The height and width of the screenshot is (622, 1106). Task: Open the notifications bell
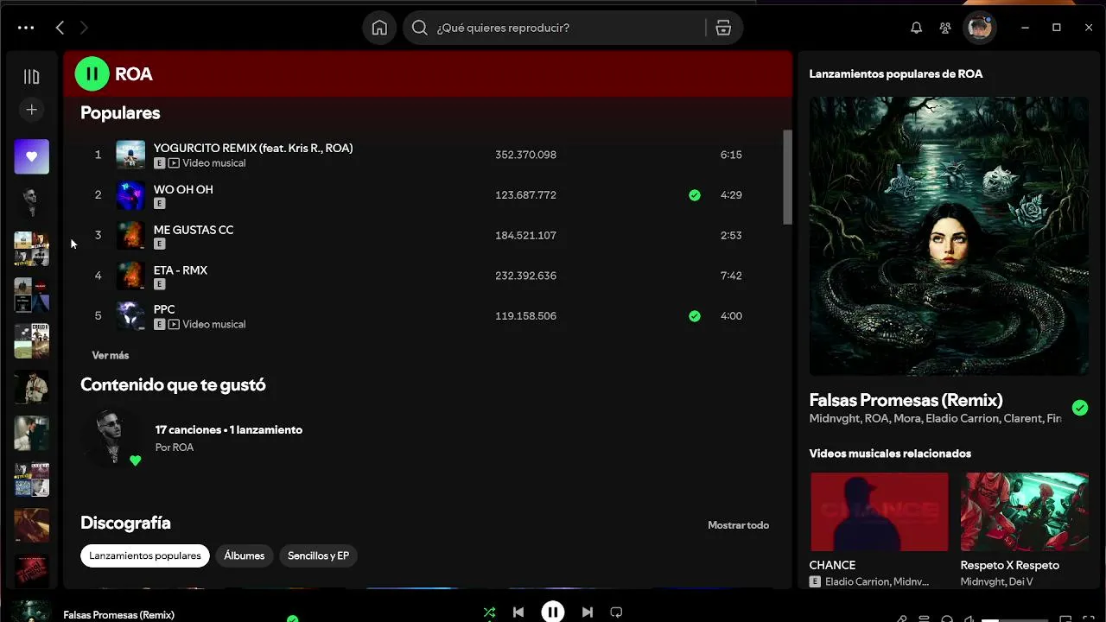coord(917,28)
